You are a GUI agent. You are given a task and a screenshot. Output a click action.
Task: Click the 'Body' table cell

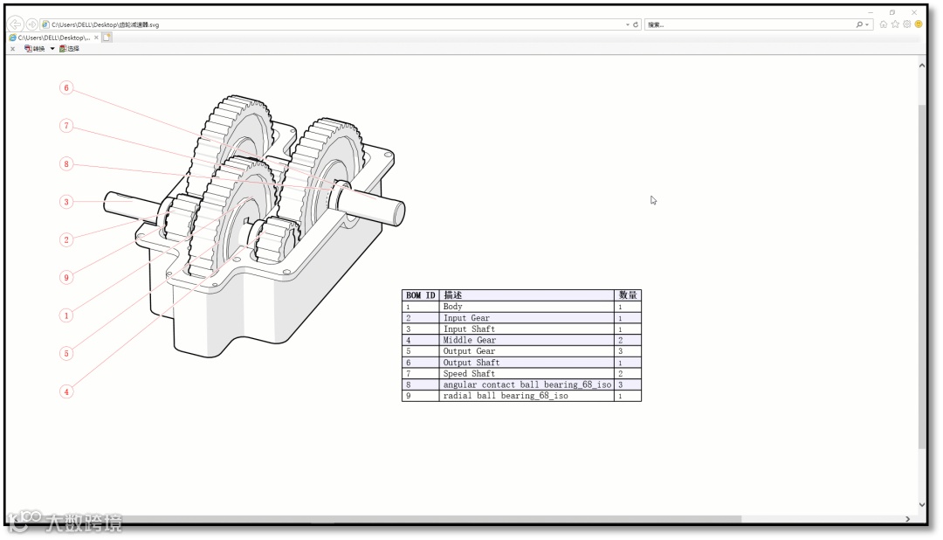tap(527, 307)
